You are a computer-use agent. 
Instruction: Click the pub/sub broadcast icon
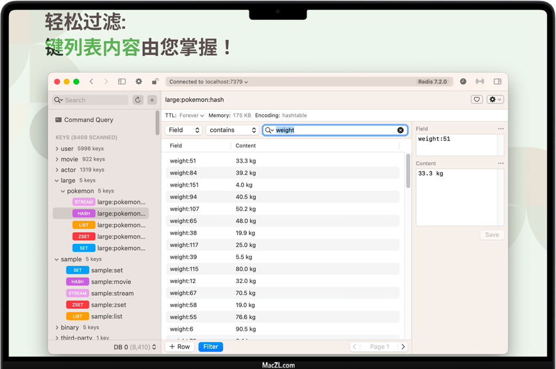point(480,82)
